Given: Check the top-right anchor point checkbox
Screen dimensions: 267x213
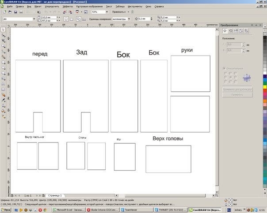Looking at the screenshot, I should (235, 73).
